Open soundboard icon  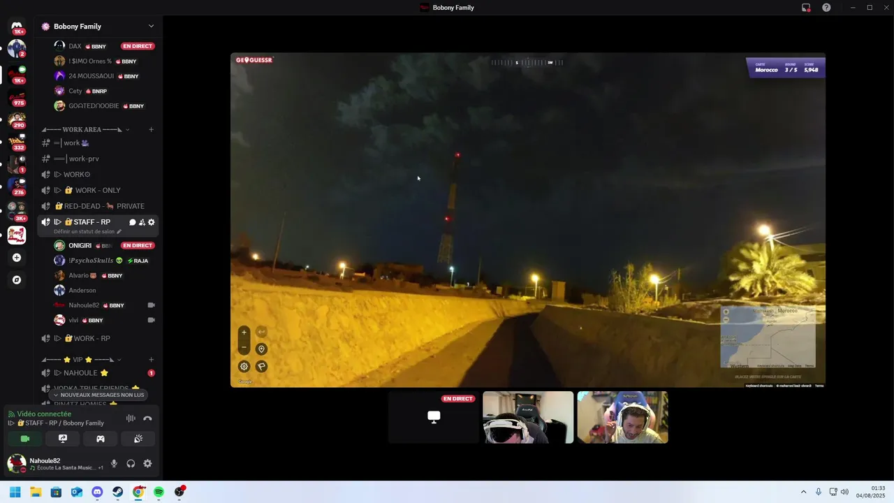[x=138, y=439]
